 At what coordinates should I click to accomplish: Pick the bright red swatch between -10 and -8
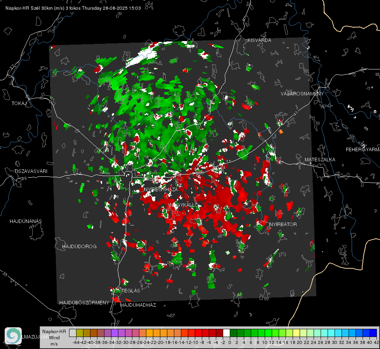click(198, 333)
